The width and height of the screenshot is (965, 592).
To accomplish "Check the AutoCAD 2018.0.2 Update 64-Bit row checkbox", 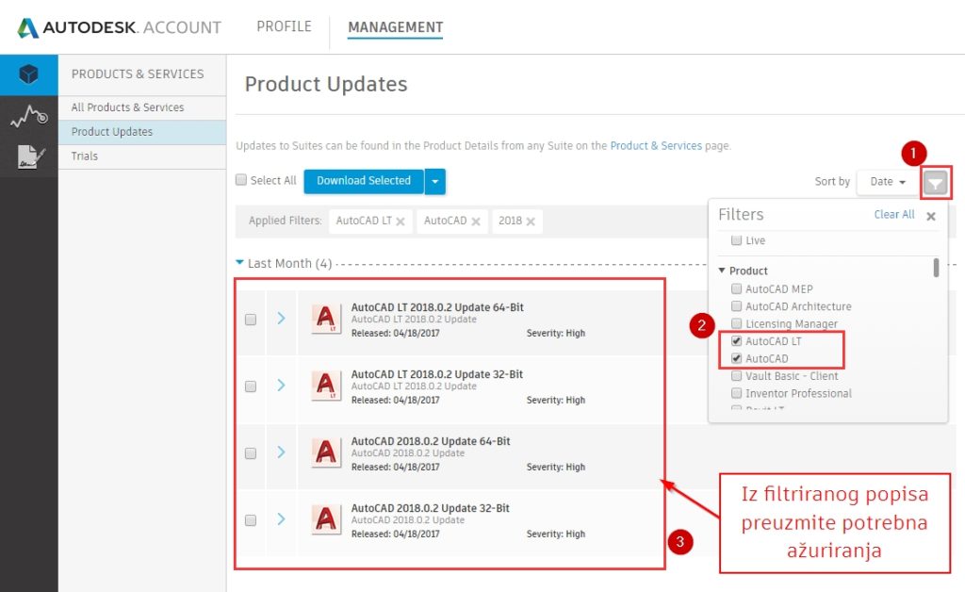I will (x=251, y=453).
